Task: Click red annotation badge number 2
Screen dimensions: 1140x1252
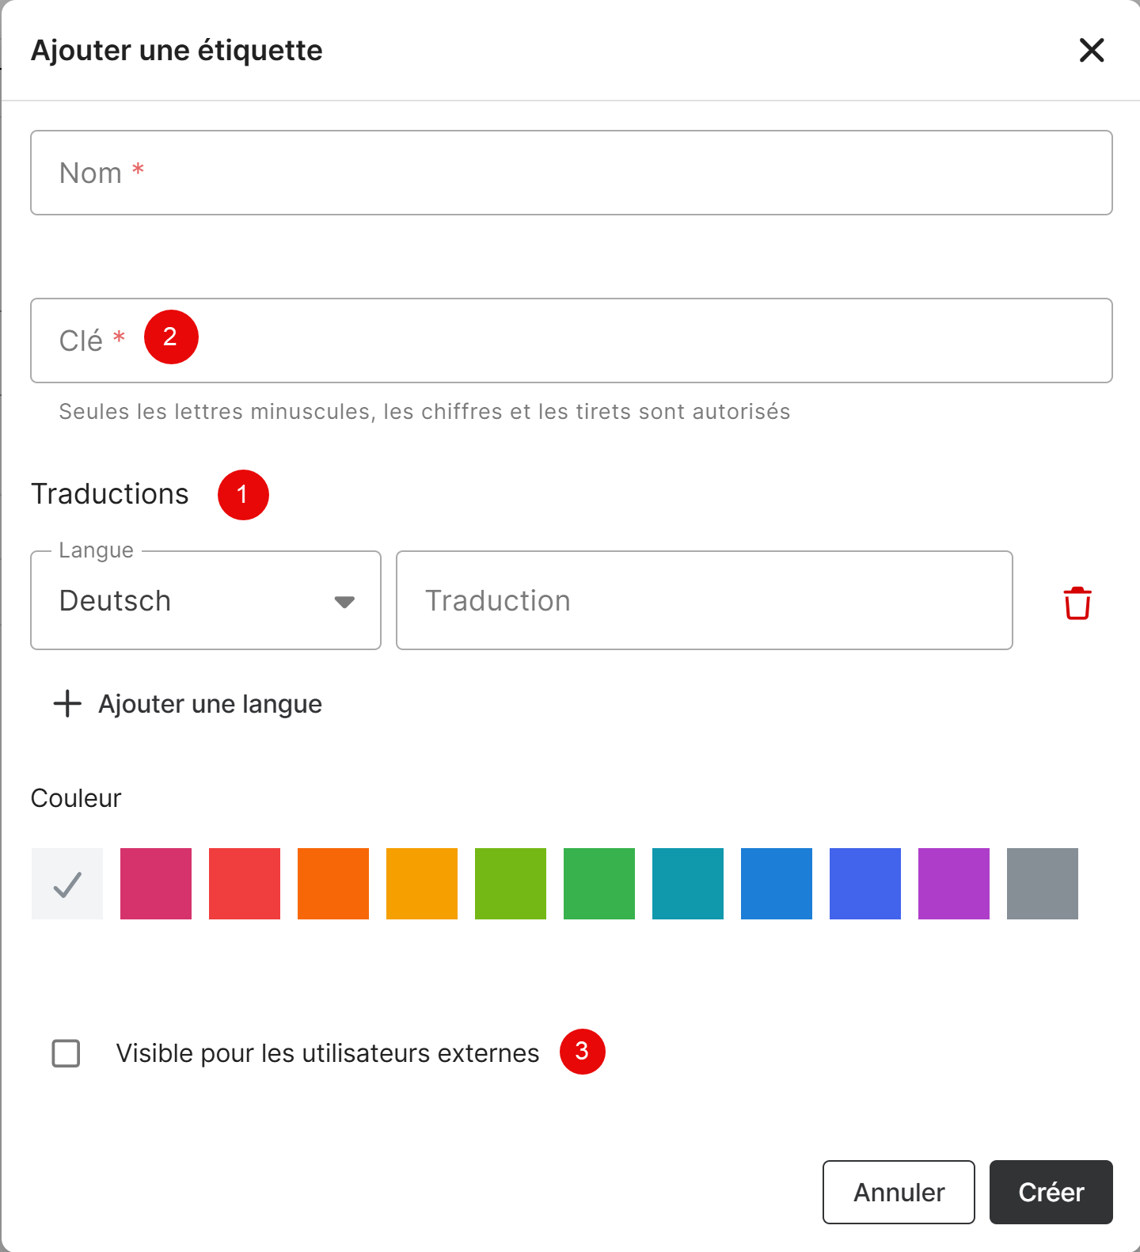Action: (170, 337)
